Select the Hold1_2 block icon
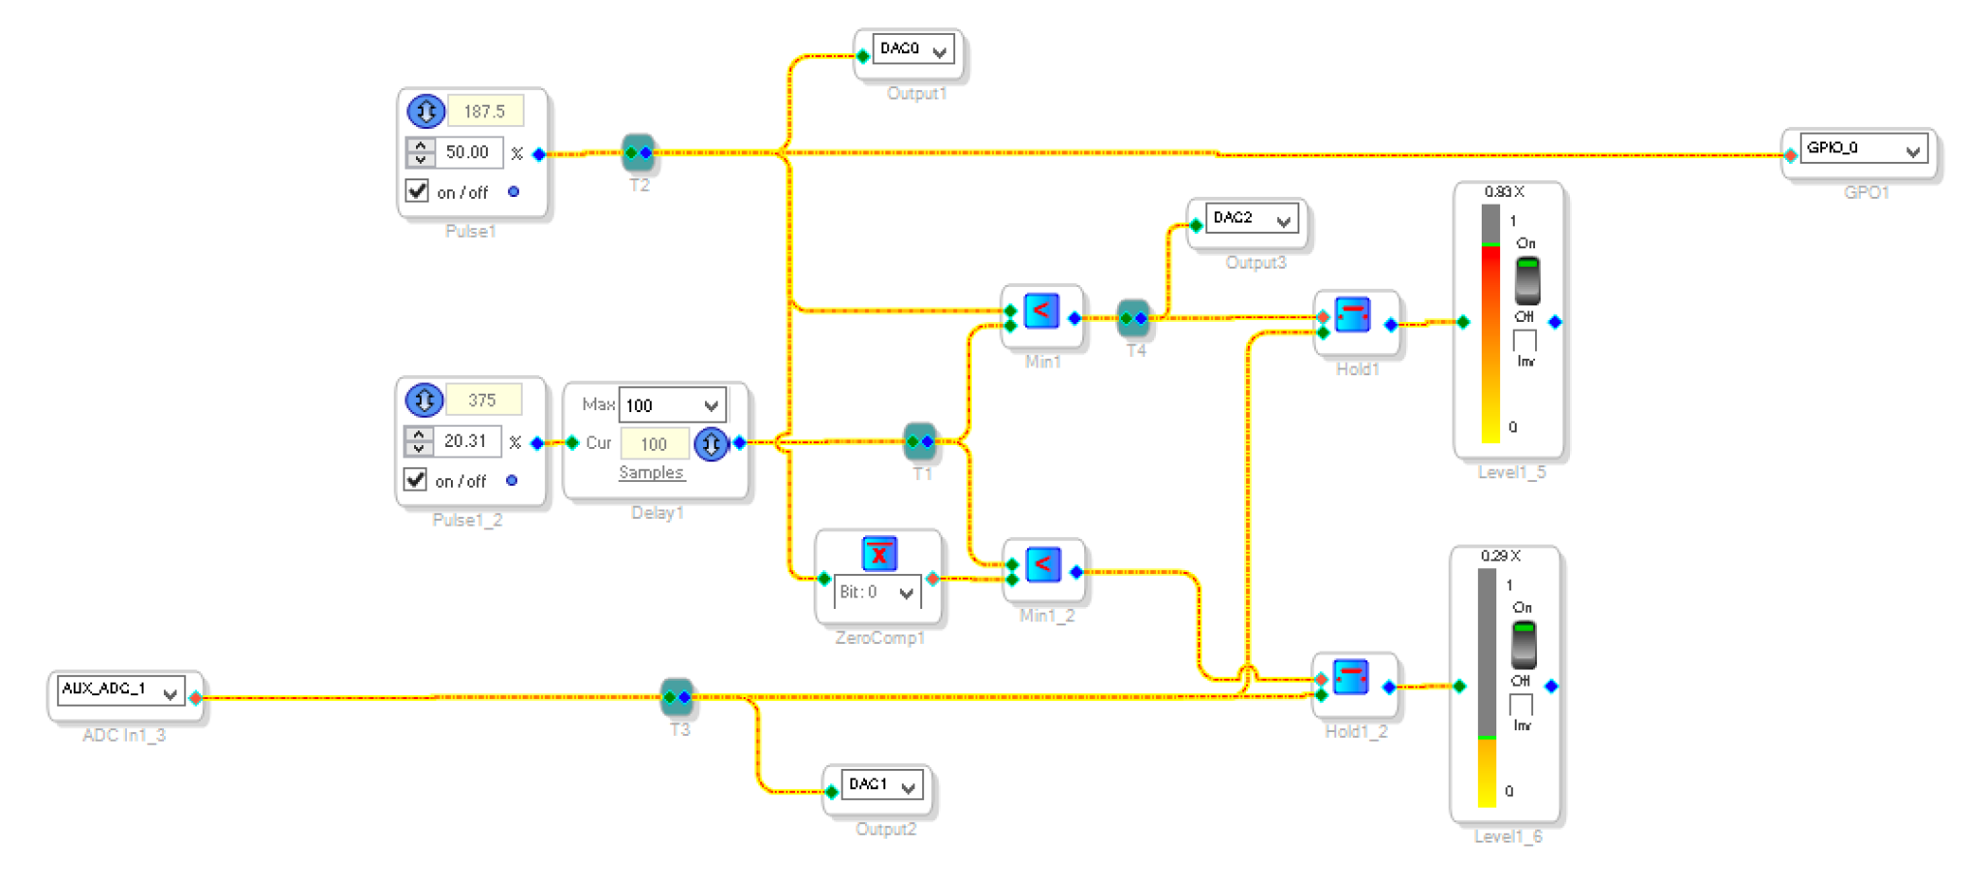1986x894 pixels. [x=1350, y=677]
